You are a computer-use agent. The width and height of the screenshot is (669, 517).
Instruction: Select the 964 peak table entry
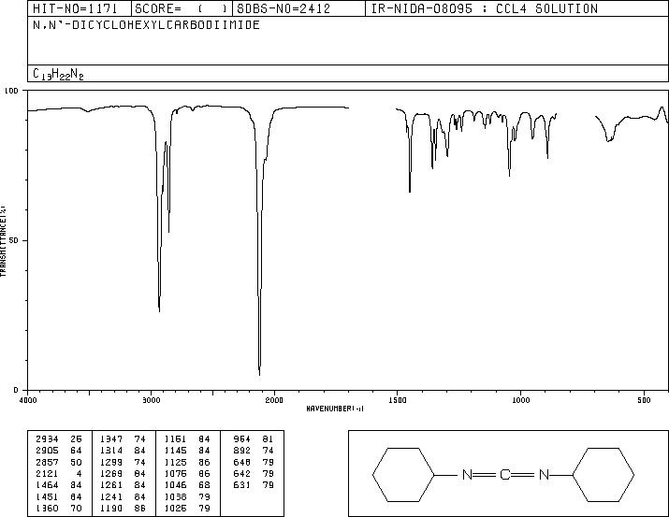tap(254, 439)
